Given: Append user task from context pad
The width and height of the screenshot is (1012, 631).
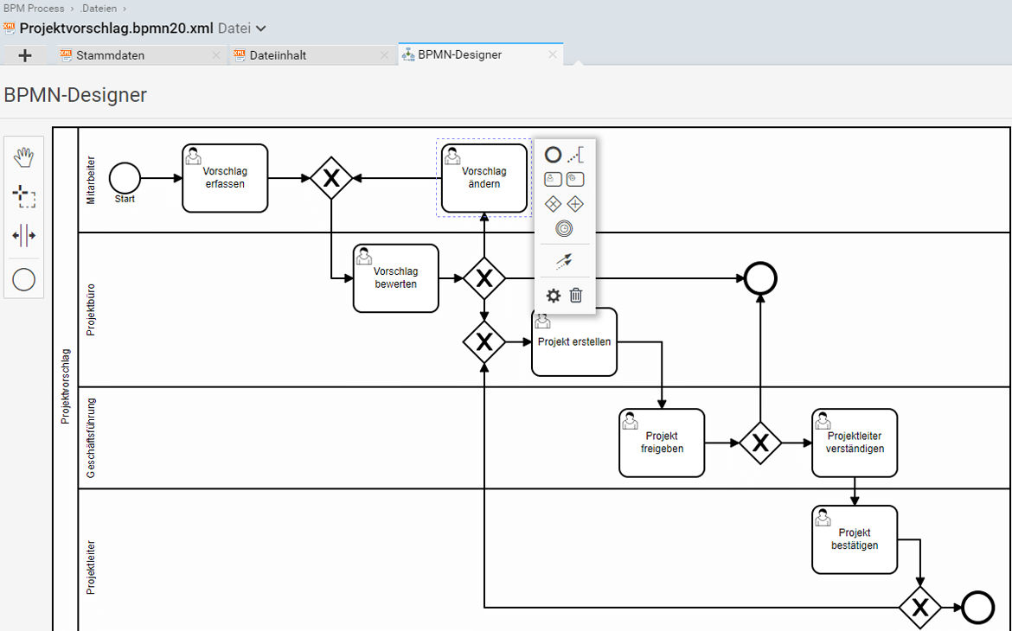Looking at the screenshot, I should click(x=553, y=180).
